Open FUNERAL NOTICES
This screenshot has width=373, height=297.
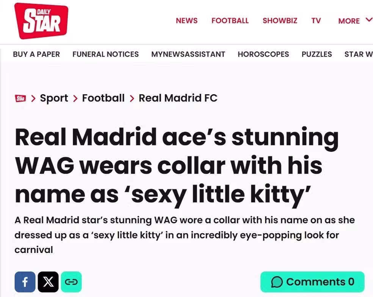105,54
